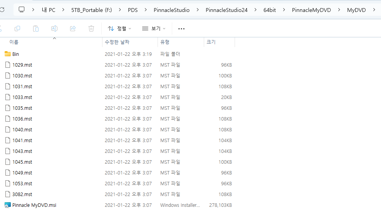Expand the chevron after 64bit

[284, 10]
